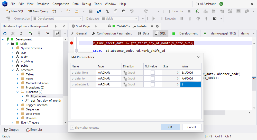
Task: Click the New SQL toolbar button
Action: click(x=15, y=11)
